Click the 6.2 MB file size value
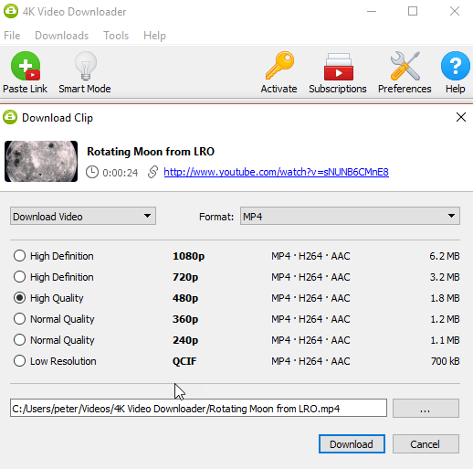473x469 pixels. [x=445, y=256]
